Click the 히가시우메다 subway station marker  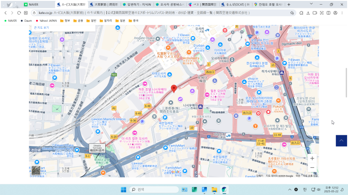(x=282, y=73)
